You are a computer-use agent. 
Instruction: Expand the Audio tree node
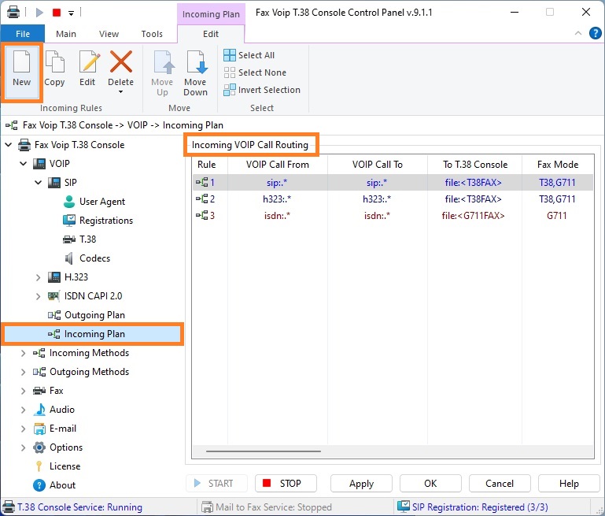click(23, 410)
